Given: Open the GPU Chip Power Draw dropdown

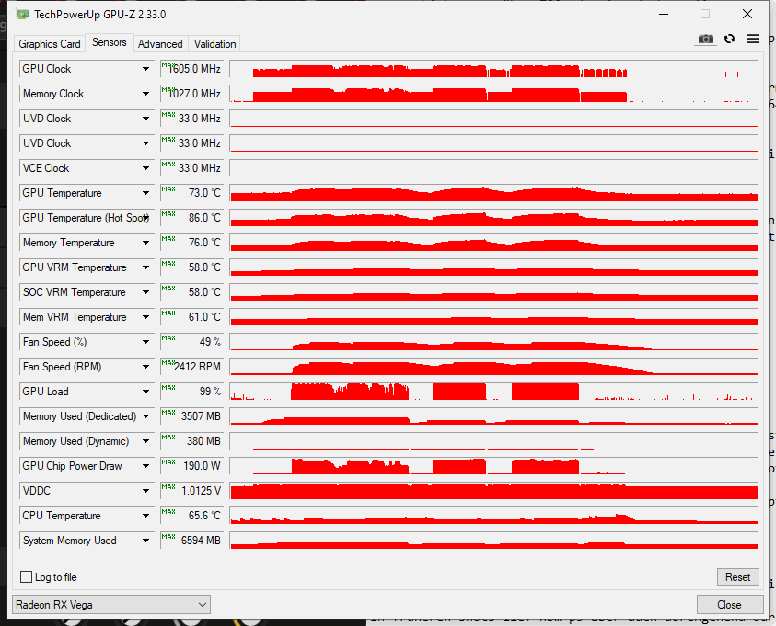Looking at the screenshot, I should [x=145, y=466].
